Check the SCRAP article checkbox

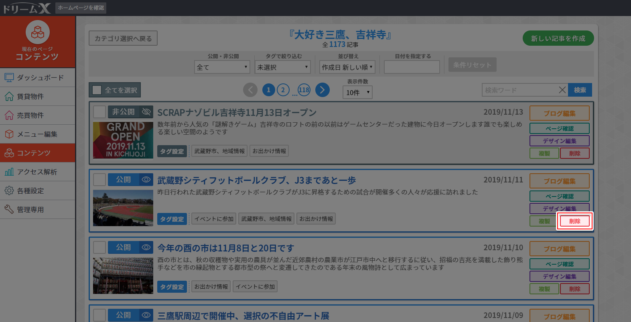99,111
